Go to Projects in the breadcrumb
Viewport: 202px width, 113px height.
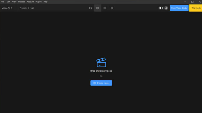coord(23,8)
